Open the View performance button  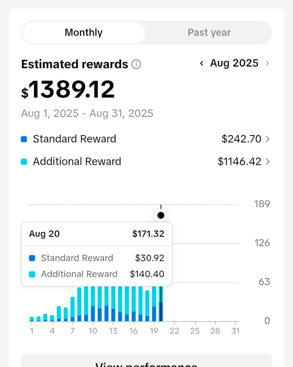point(146,361)
